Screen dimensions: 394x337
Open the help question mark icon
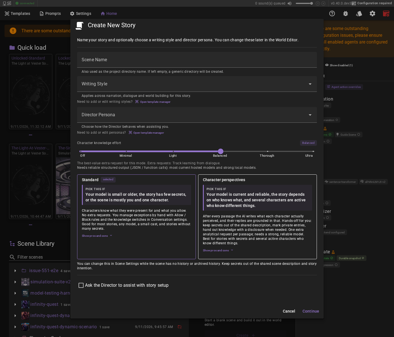pos(332,13)
